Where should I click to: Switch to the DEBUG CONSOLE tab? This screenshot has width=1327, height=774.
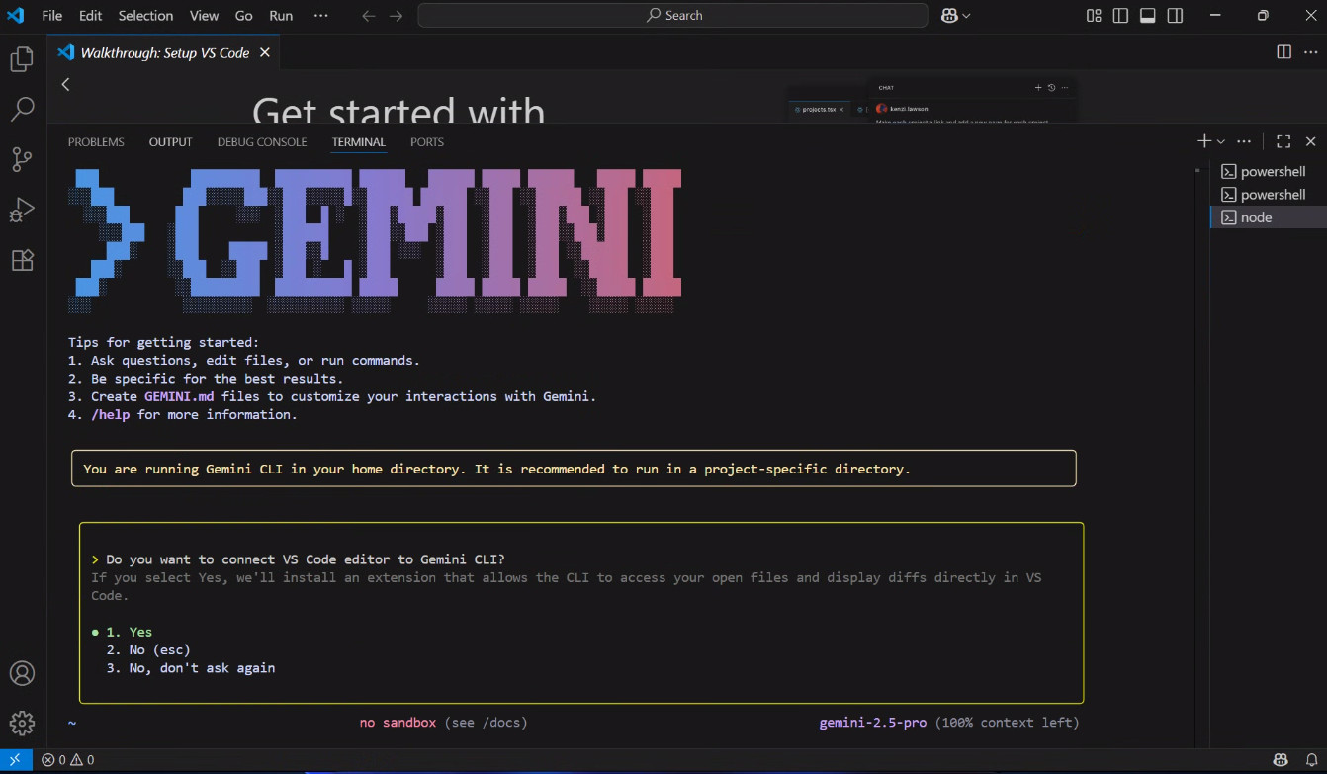pyautogui.click(x=262, y=142)
